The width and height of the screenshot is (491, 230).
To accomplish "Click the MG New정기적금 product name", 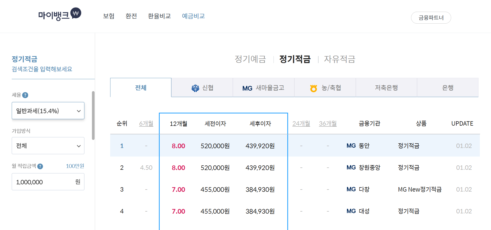I will 420,189.
